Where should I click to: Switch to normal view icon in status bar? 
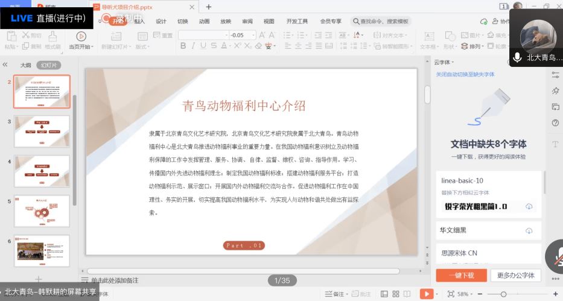384,294
